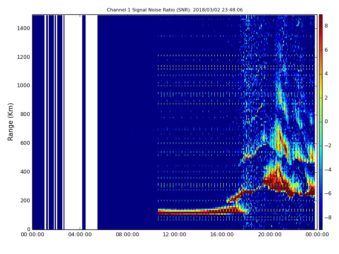
Task: Click the 1200 range tick label
Action: (x=24, y=57)
